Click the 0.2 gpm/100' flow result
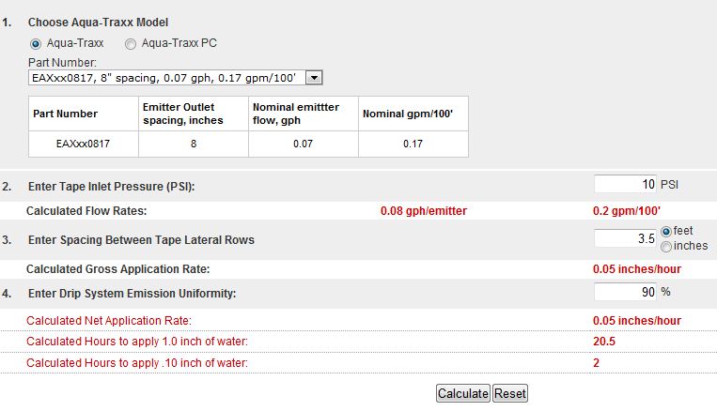The height and width of the screenshot is (411, 717). click(627, 211)
